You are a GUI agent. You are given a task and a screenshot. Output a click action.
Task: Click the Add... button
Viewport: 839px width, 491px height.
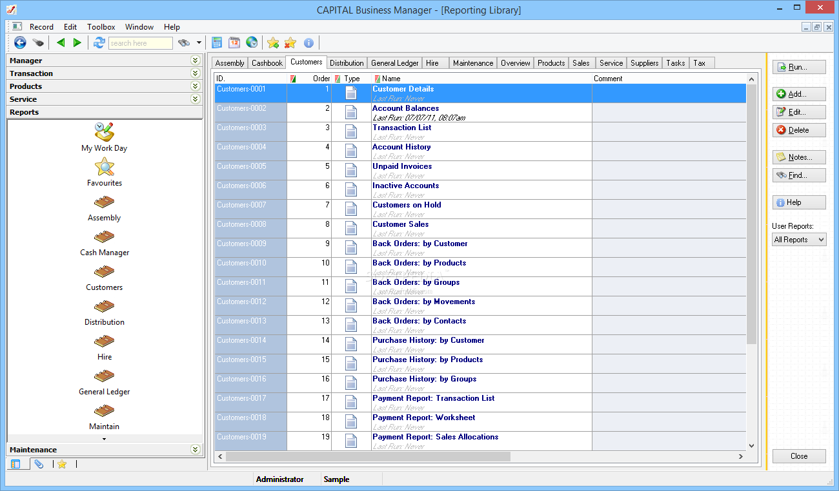[x=799, y=94]
